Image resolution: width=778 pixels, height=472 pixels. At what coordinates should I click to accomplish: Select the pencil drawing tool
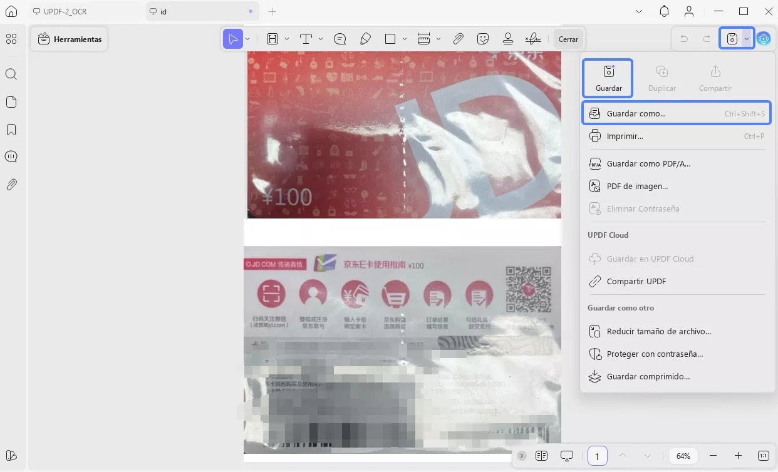pos(366,39)
